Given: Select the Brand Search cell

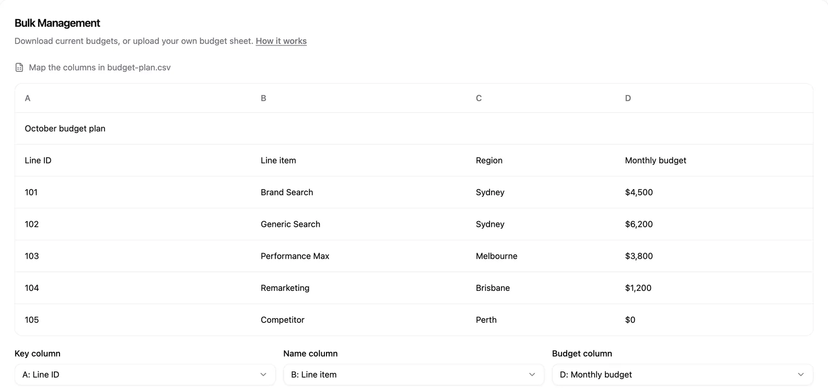Looking at the screenshot, I should [x=359, y=192].
